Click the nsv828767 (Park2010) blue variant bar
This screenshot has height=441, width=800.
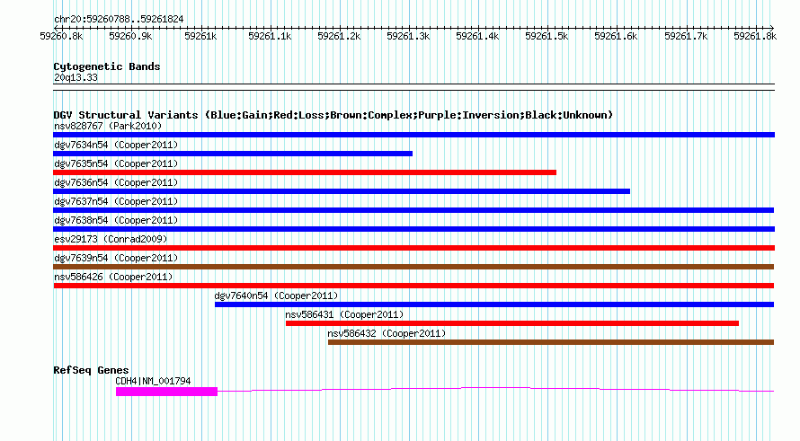(x=413, y=135)
